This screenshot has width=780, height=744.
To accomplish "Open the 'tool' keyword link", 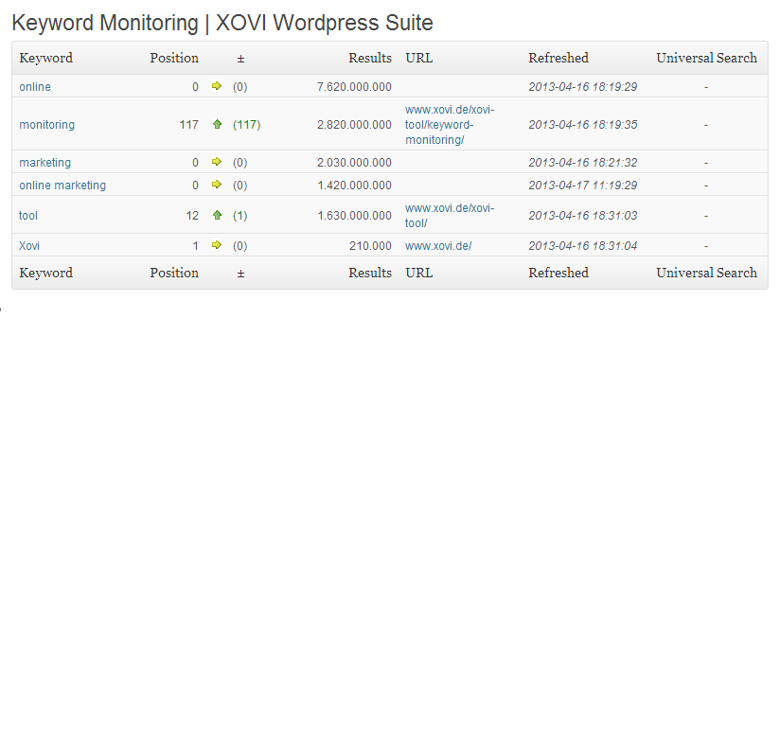I will pos(28,215).
